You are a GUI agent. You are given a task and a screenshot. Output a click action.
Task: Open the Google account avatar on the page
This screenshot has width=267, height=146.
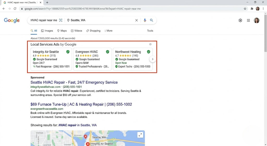tap(257, 20)
